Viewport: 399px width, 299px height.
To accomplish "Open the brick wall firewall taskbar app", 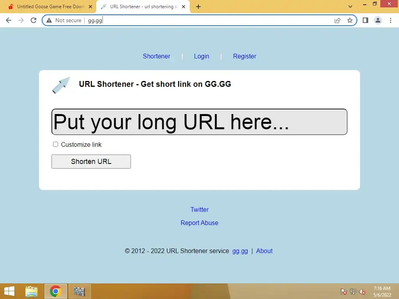I will (79, 291).
